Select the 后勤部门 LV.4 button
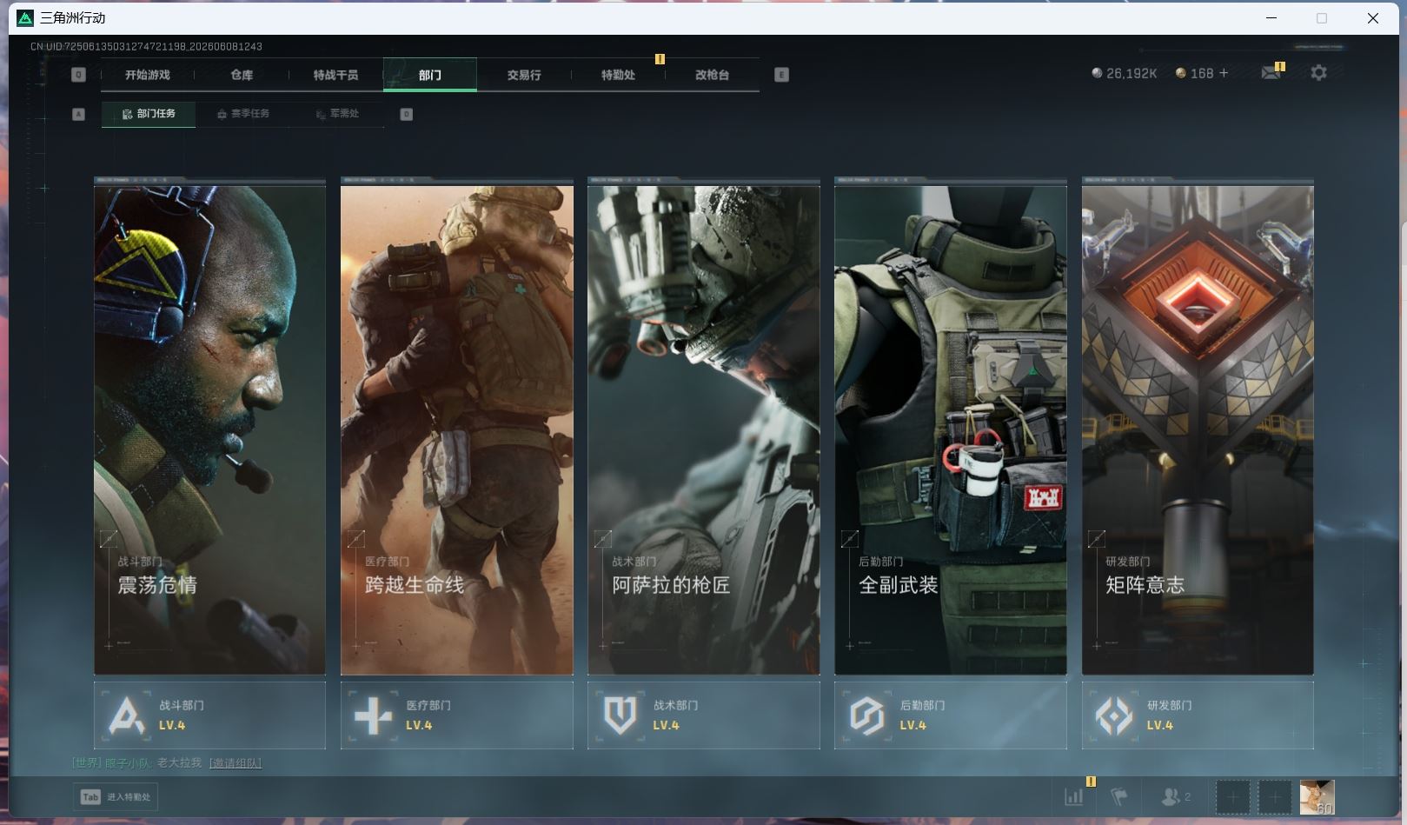Screen dimensions: 1407x825 tap(950, 715)
